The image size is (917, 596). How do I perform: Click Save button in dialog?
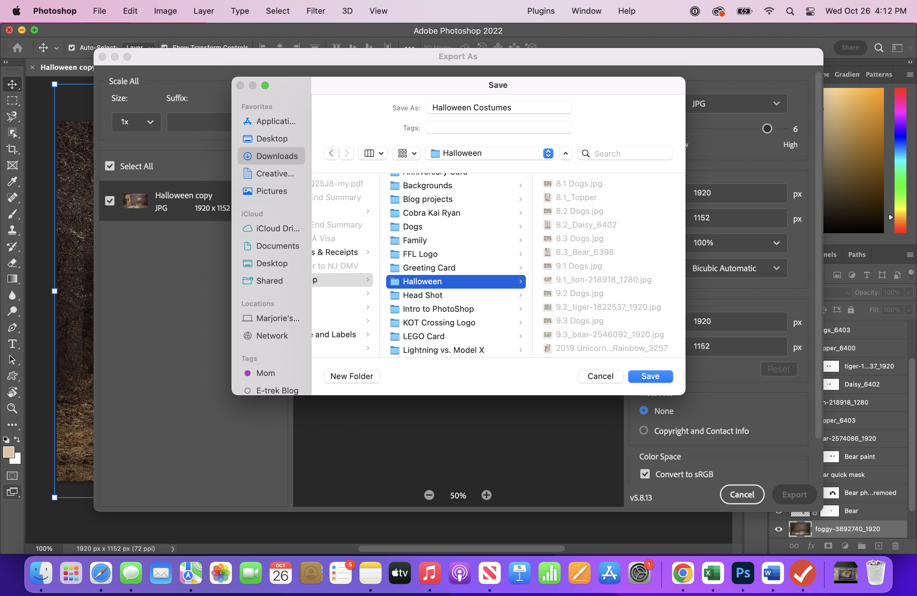coord(650,376)
